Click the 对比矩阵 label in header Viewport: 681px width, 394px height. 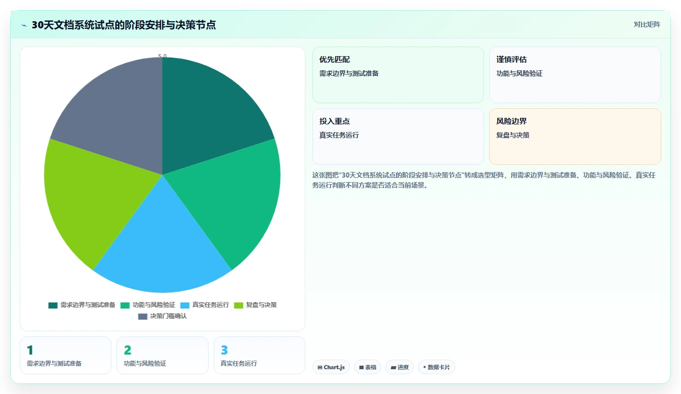(x=647, y=24)
